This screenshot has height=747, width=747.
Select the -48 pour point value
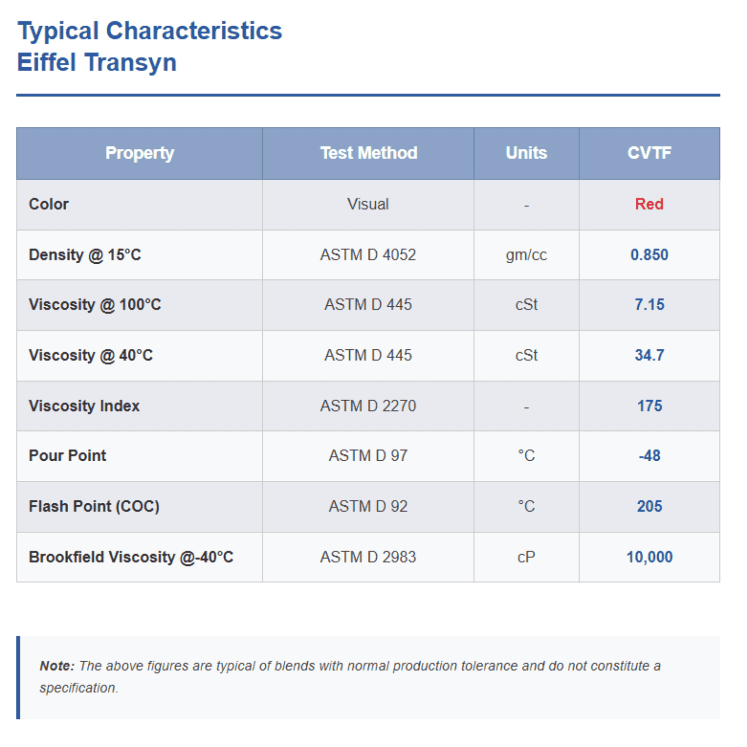[x=649, y=456]
